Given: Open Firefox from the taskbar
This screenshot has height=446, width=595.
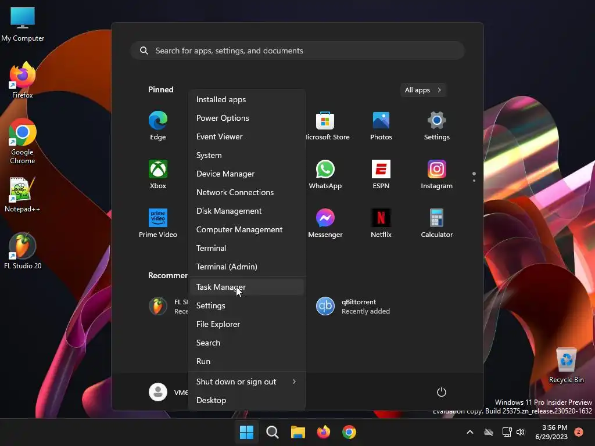Looking at the screenshot, I should point(323,432).
